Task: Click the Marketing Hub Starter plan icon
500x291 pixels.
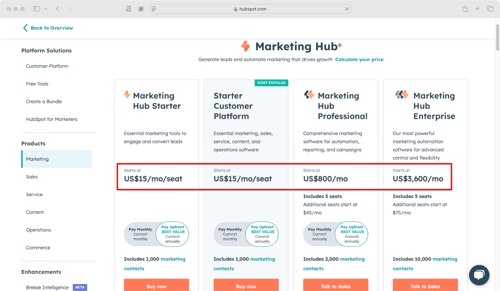Action: [x=127, y=94]
